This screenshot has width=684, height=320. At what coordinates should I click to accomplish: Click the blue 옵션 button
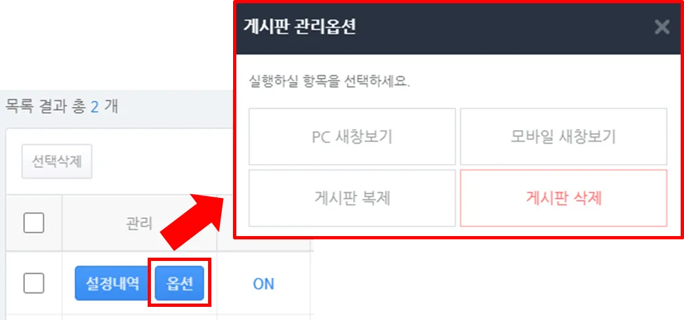coord(179,283)
